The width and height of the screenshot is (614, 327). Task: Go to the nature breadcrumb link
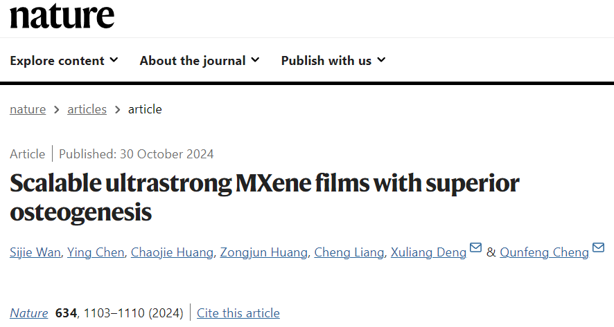28,109
